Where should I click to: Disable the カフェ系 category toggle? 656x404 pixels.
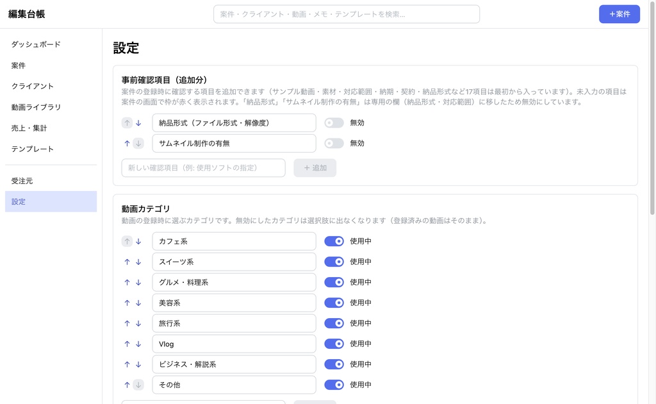pos(334,241)
